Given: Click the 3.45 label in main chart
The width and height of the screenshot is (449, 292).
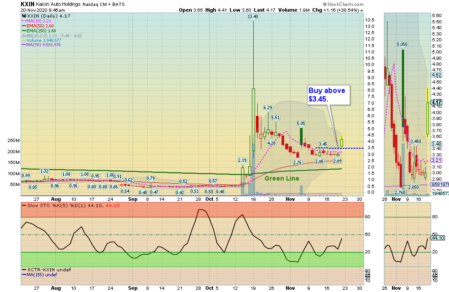Looking at the screenshot, I should pos(323,144).
